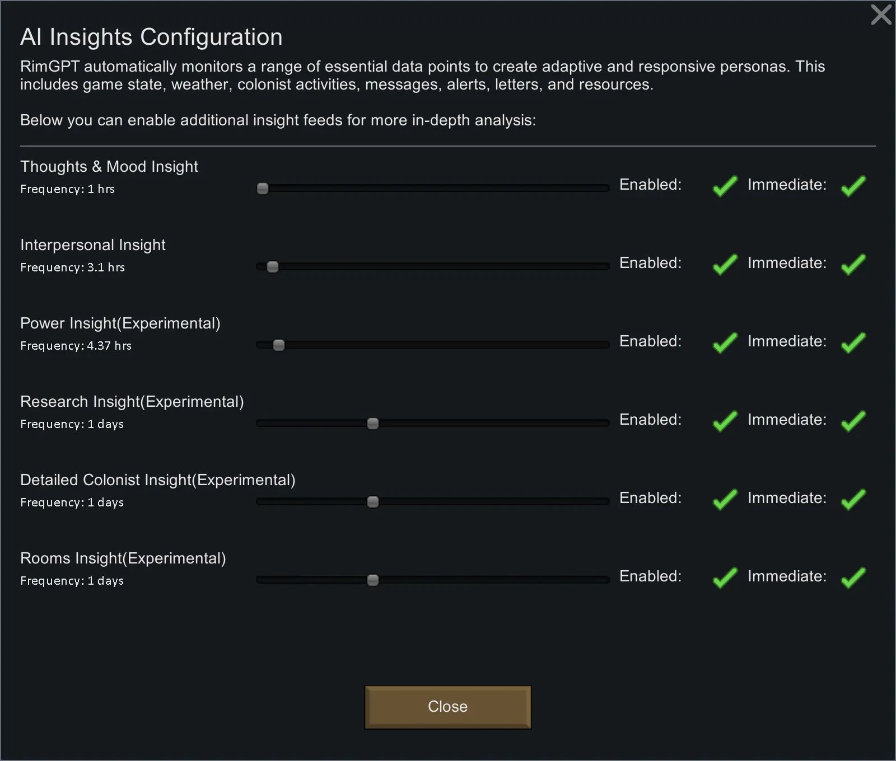The width and height of the screenshot is (896, 761).
Task: Click the Power Insight frequency slider knob
Action: coord(279,345)
